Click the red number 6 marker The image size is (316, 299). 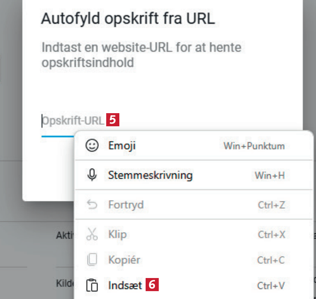pos(152,286)
